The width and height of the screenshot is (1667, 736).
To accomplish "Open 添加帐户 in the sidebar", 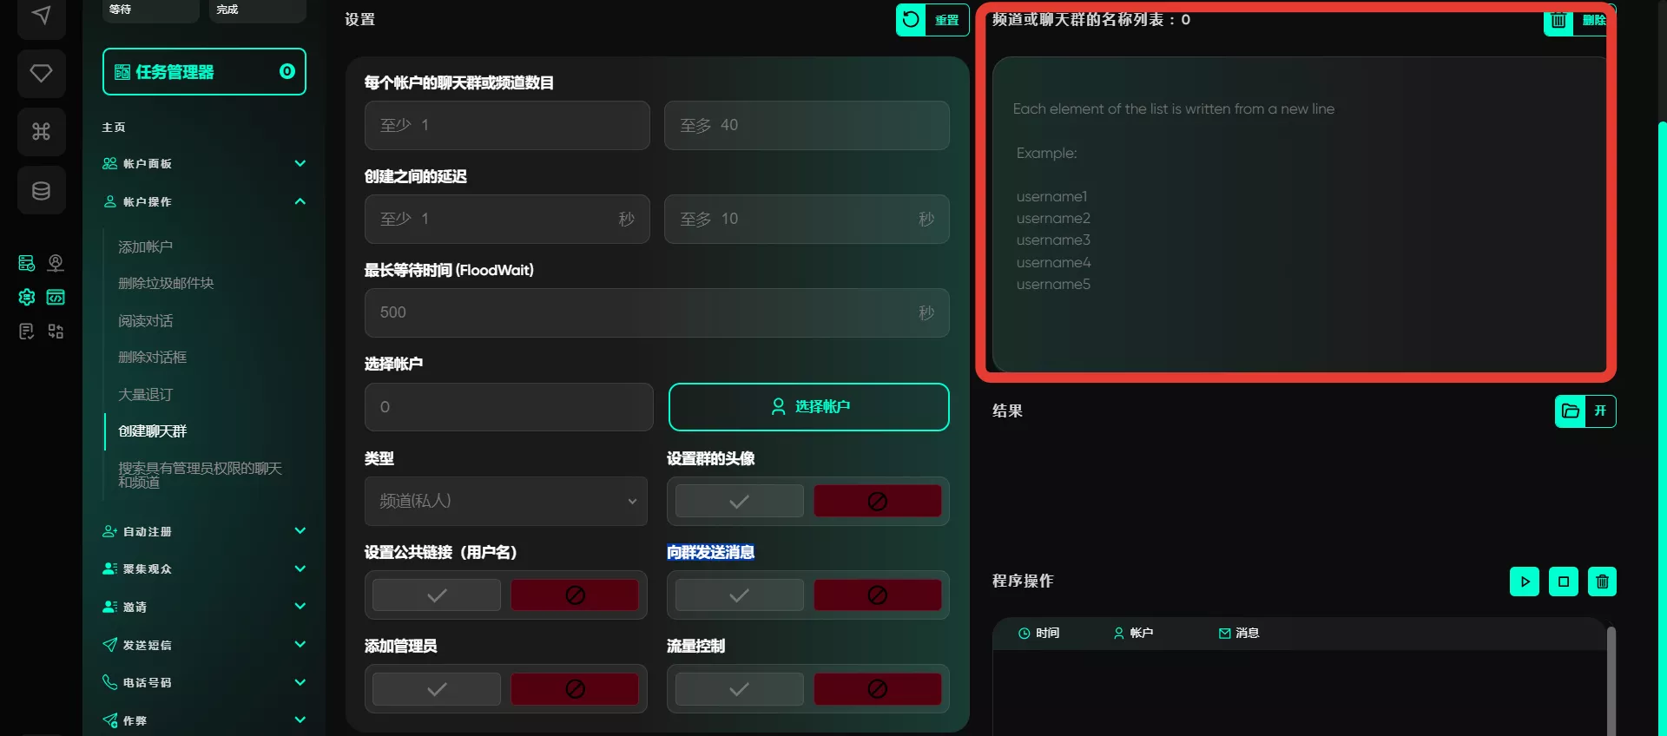I will (x=145, y=247).
